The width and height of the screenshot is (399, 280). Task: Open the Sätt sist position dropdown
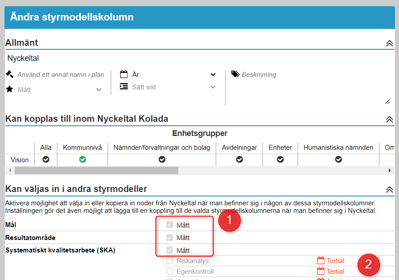174,87
